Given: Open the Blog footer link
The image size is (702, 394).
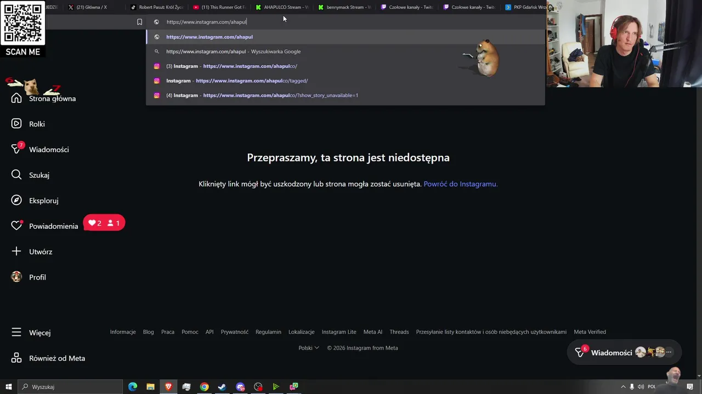Looking at the screenshot, I should pyautogui.click(x=149, y=332).
